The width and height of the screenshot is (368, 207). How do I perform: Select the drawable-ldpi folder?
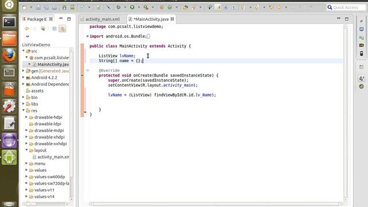click(x=45, y=124)
